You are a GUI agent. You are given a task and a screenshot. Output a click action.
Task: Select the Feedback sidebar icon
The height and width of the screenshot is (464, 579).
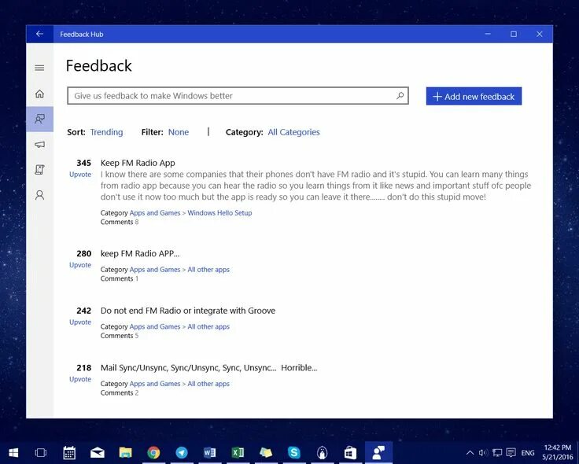point(39,119)
